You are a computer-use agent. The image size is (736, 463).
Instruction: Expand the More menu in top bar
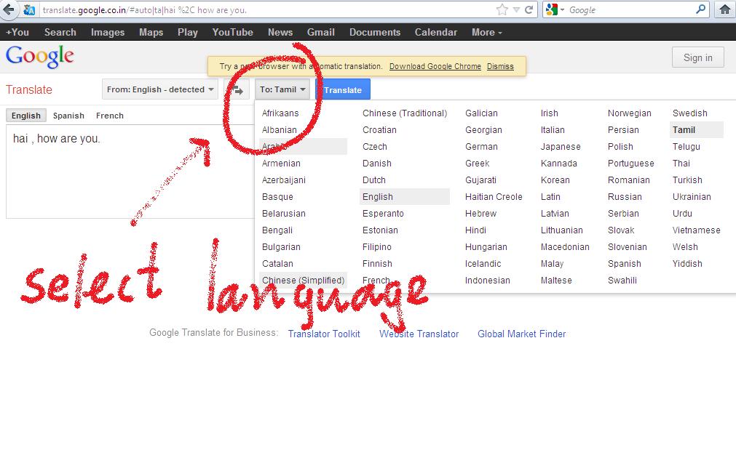(486, 32)
